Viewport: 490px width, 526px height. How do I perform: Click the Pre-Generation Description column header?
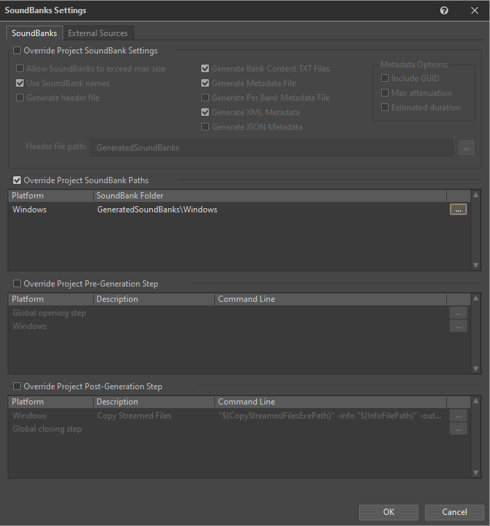coord(154,299)
